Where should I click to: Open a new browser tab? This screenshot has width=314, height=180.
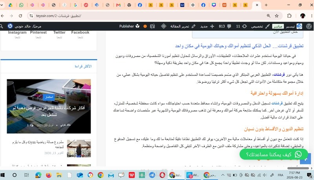pos(266,5)
